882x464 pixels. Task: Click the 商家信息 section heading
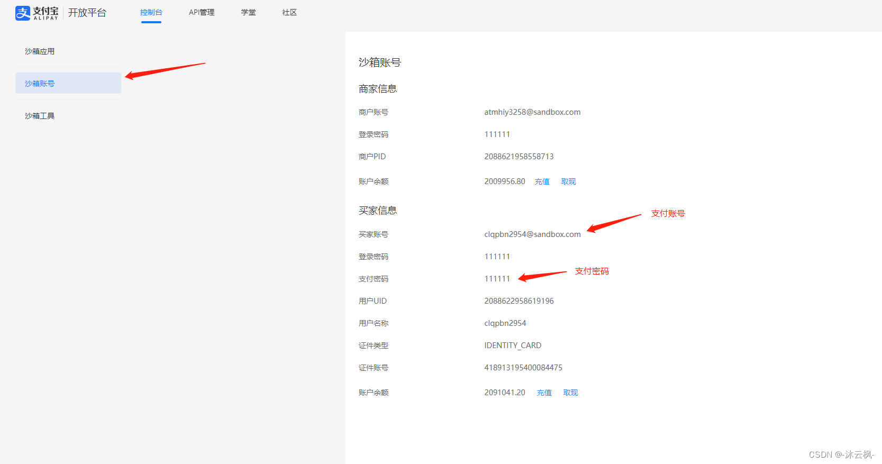tap(378, 89)
